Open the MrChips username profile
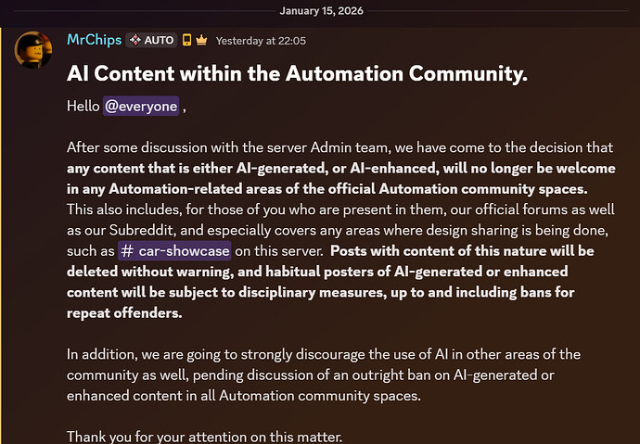 pos(93,40)
